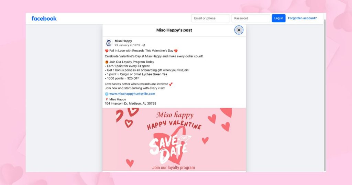352x185 pixels.
Task: Click the heart emoji starting the Valentine headline
Action: click(107, 51)
